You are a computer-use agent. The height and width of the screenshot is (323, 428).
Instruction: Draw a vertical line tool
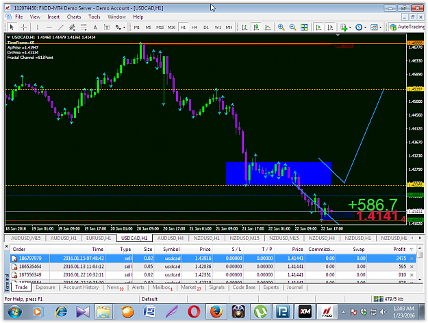38,27
